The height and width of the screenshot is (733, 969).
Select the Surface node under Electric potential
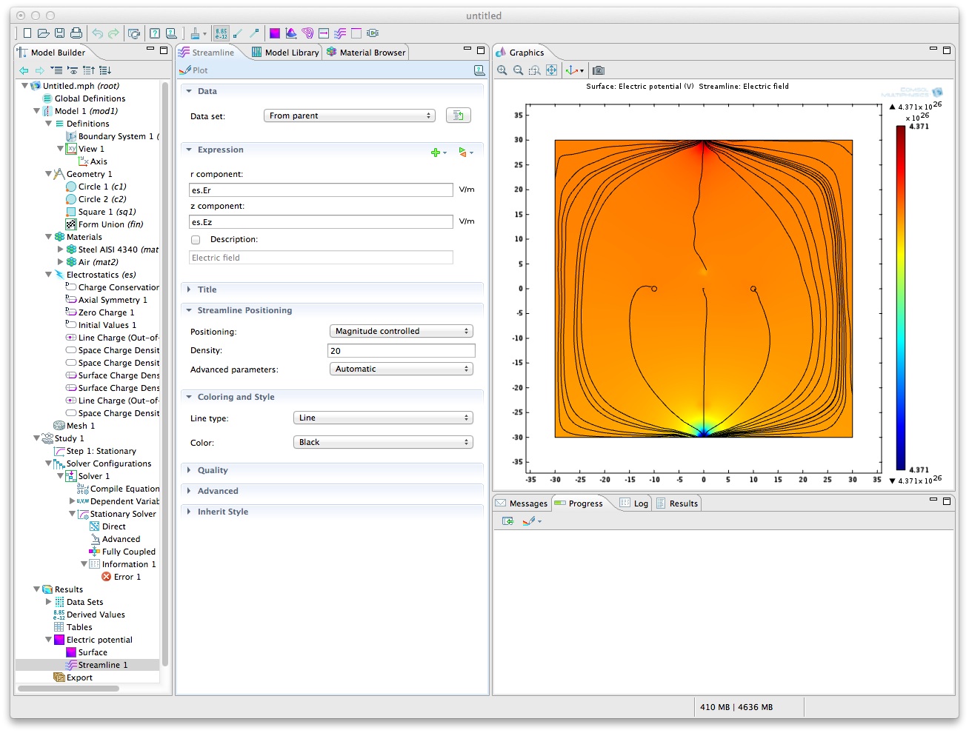coord(93,652)
